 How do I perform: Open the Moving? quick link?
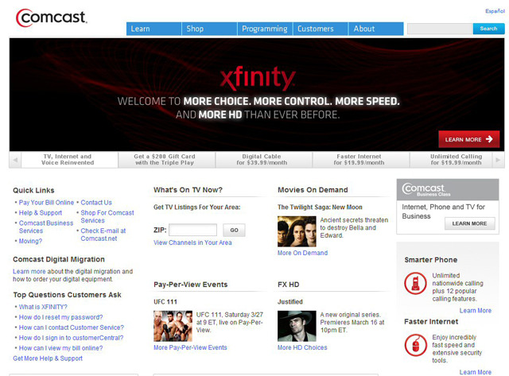30,241
